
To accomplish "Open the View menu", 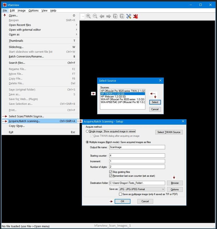I will click(x=44, y=11).
